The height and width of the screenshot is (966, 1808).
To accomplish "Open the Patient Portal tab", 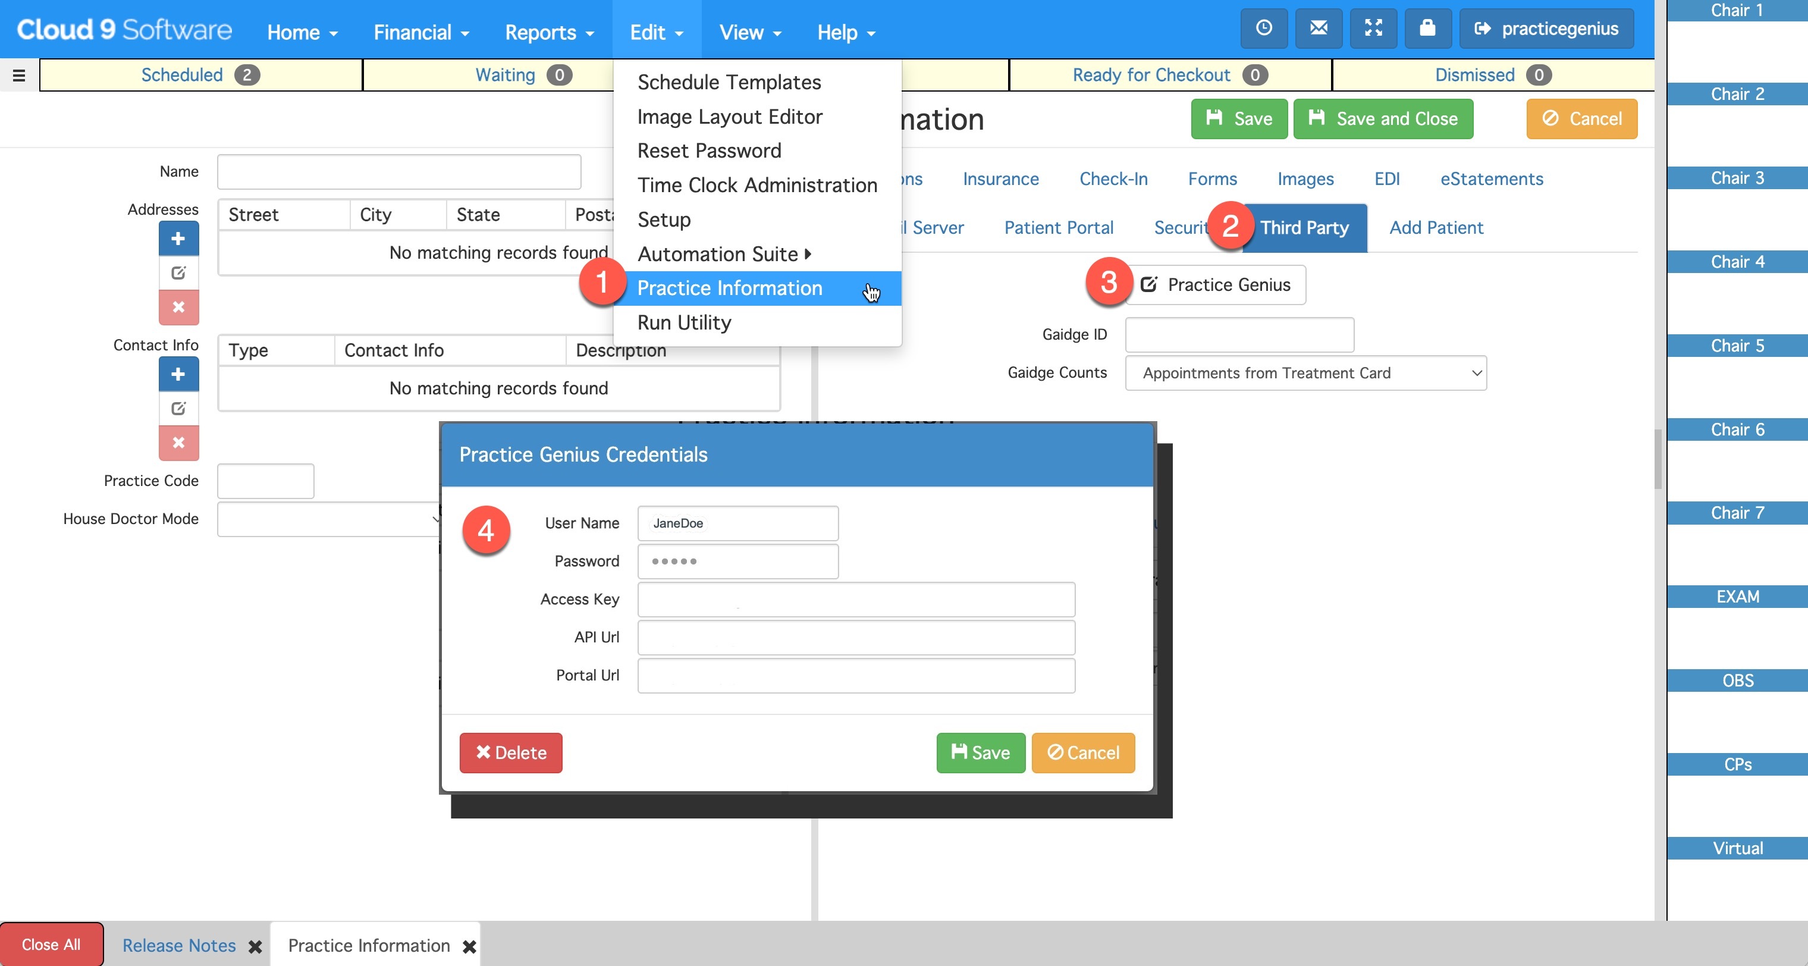I will click(1059, 228).
